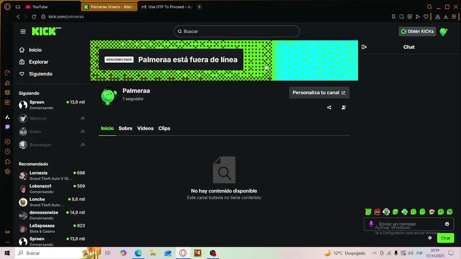Select the Sobre tab
Viewport: 461px width, 259px height.
point(125,128)
